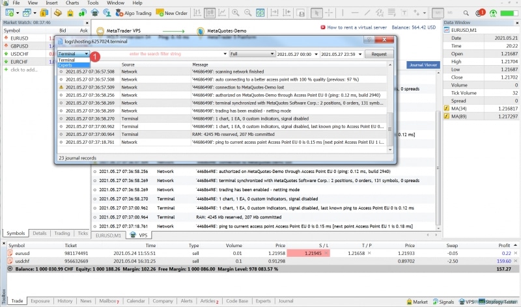Open the chart profiles icon in toolbar
The width and height of the screenshot is (521, 307).
click(x=27, y=13)
